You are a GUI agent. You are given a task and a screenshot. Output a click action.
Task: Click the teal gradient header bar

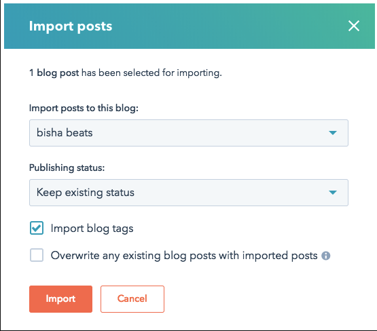(x=190, y=26)
